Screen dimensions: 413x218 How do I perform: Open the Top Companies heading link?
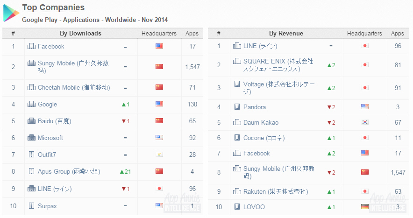(53, 7)
